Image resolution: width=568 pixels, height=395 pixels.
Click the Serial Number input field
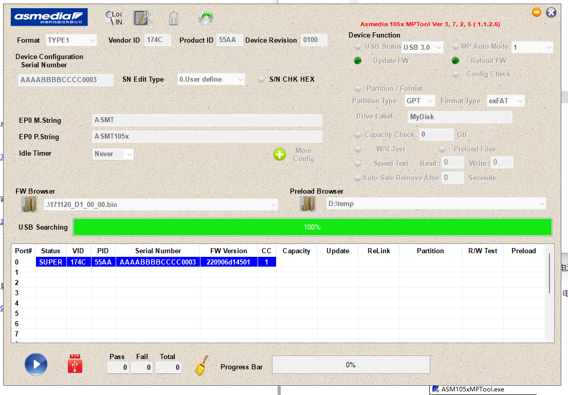click(66, 80)
